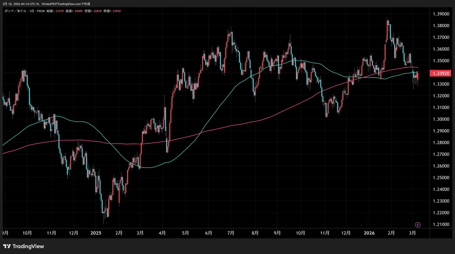Click the 1.28000 price axis label
The image size is (455, 254).
pyautogui.click(x=440, y=143)
